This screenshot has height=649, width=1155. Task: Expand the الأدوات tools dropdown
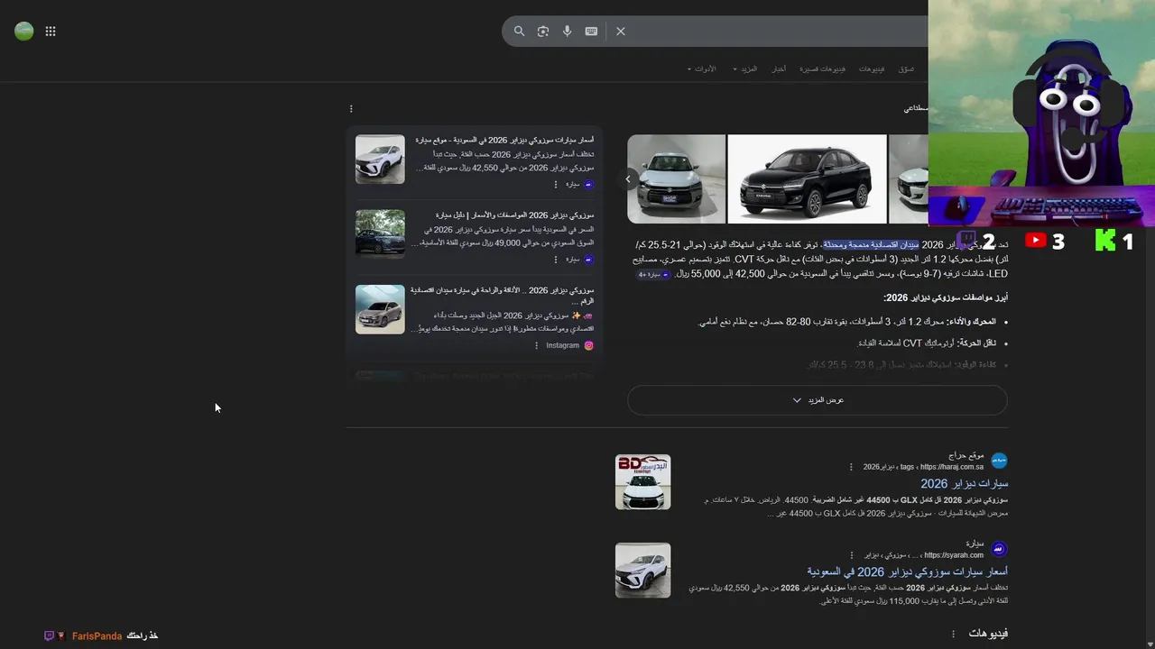pyautogui.click(x=701, y=69)
